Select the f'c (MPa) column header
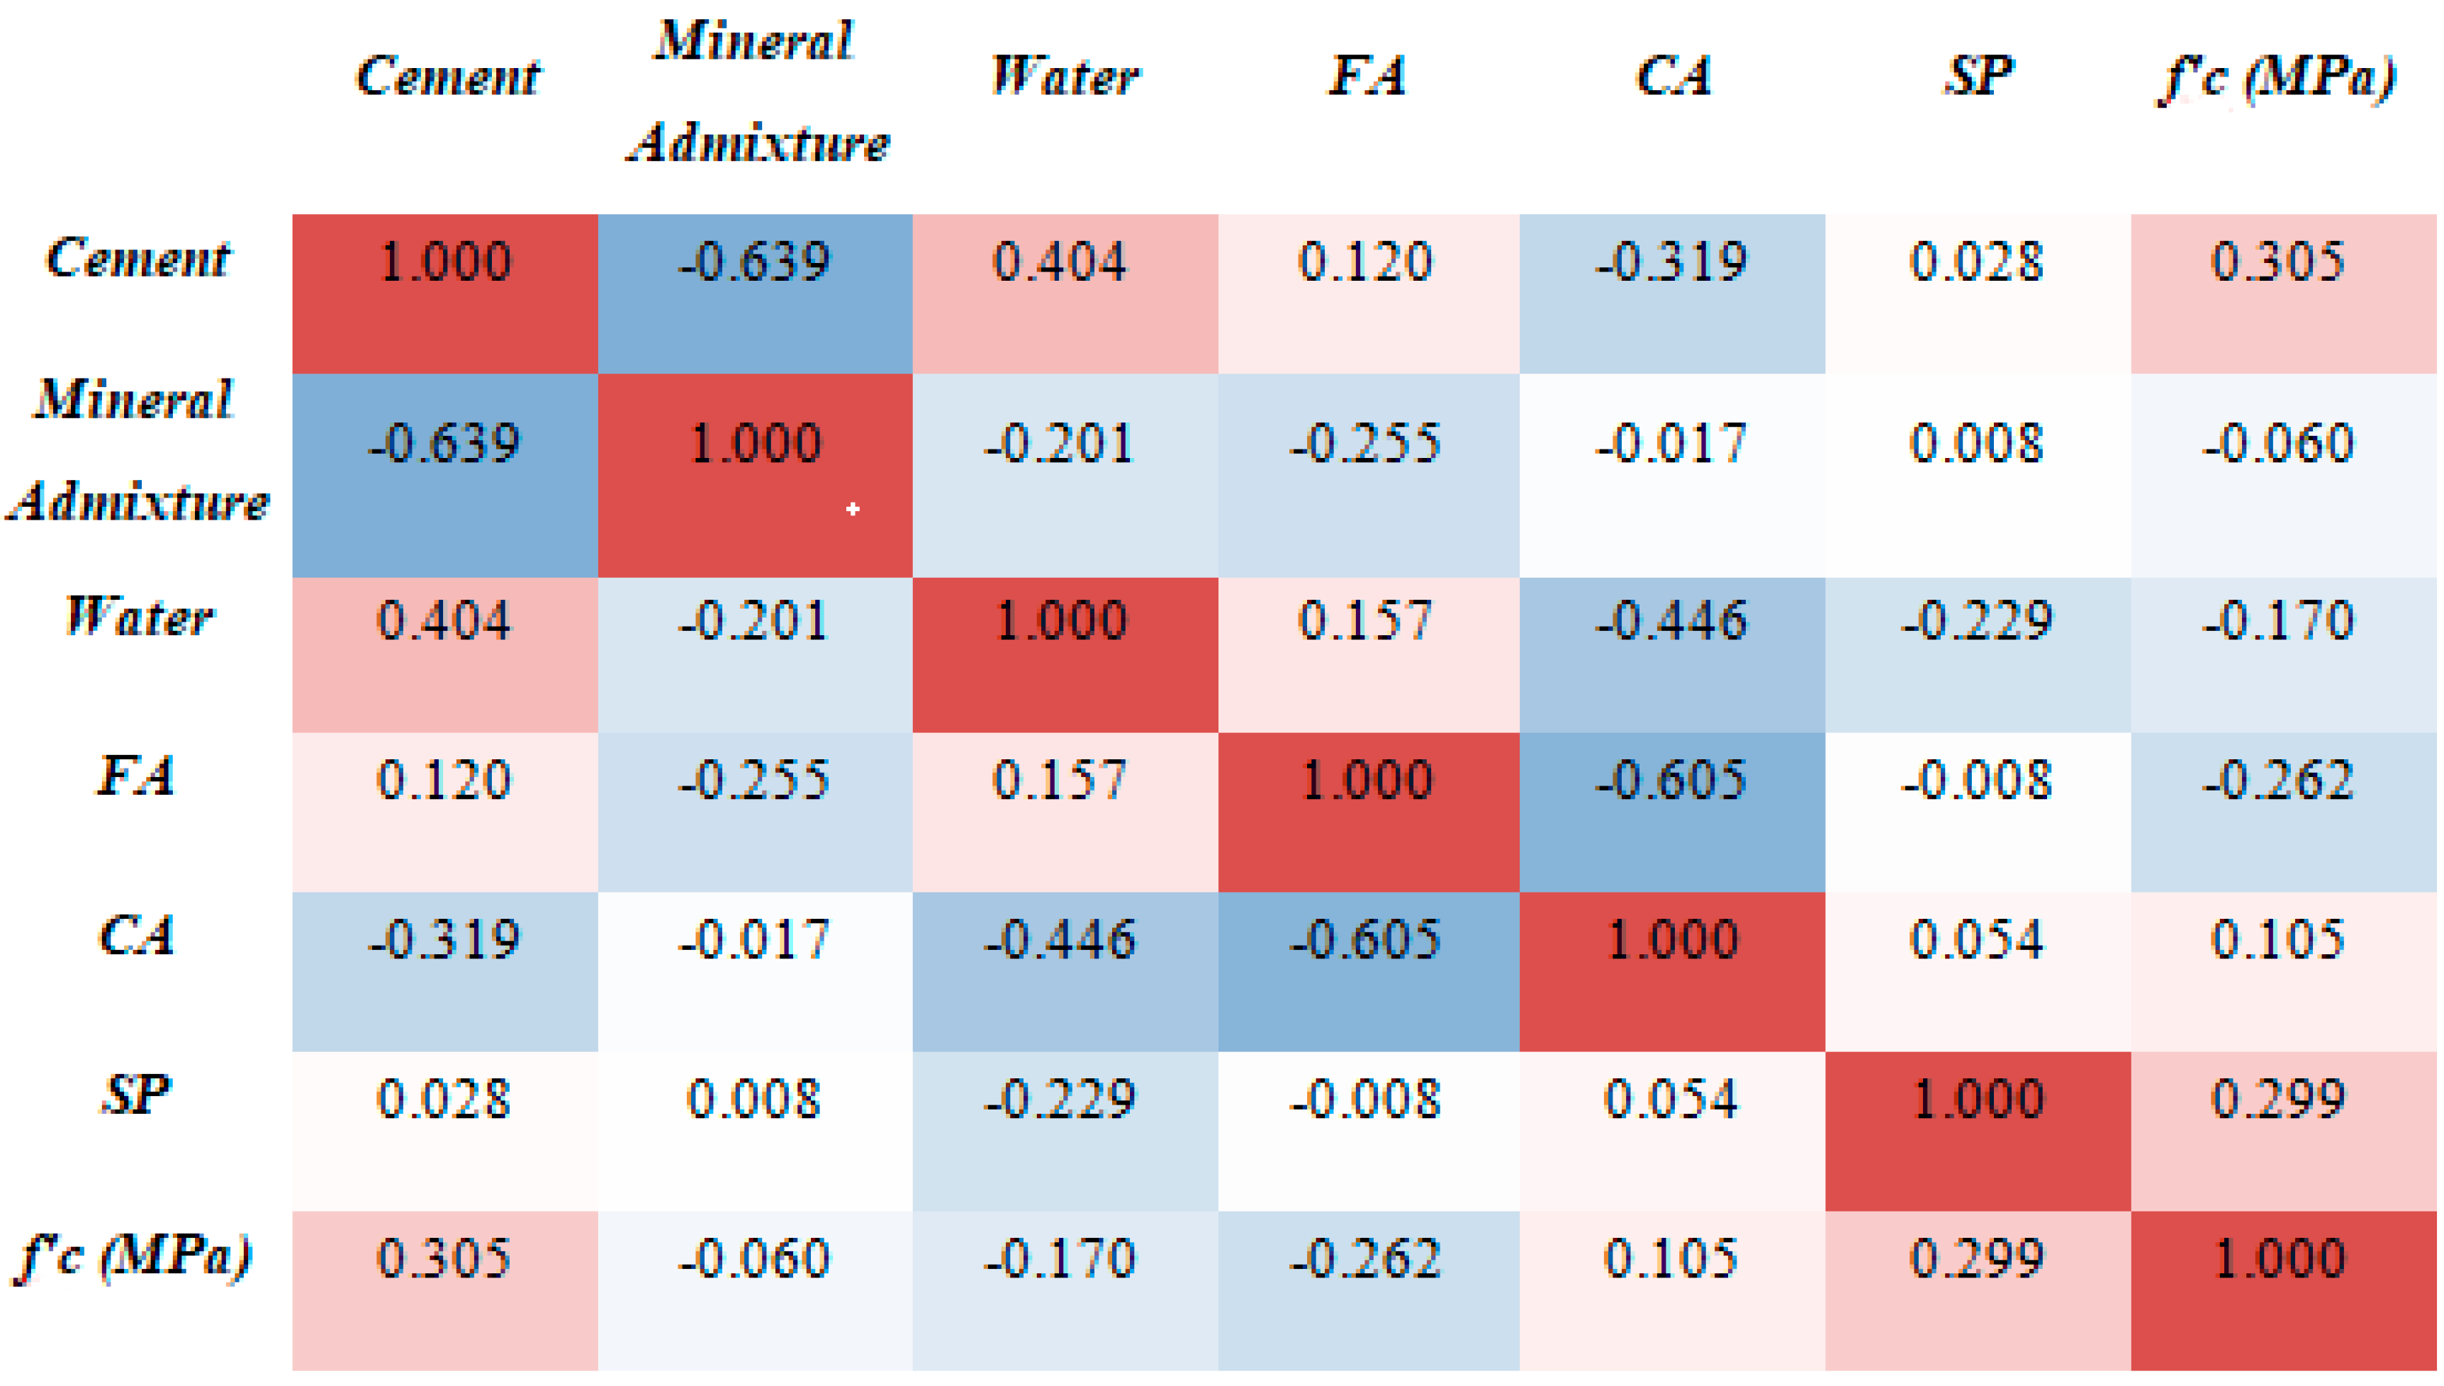Viewport: 2444px width, 1386px height. pyautogui.click(x=2275, y=76)
